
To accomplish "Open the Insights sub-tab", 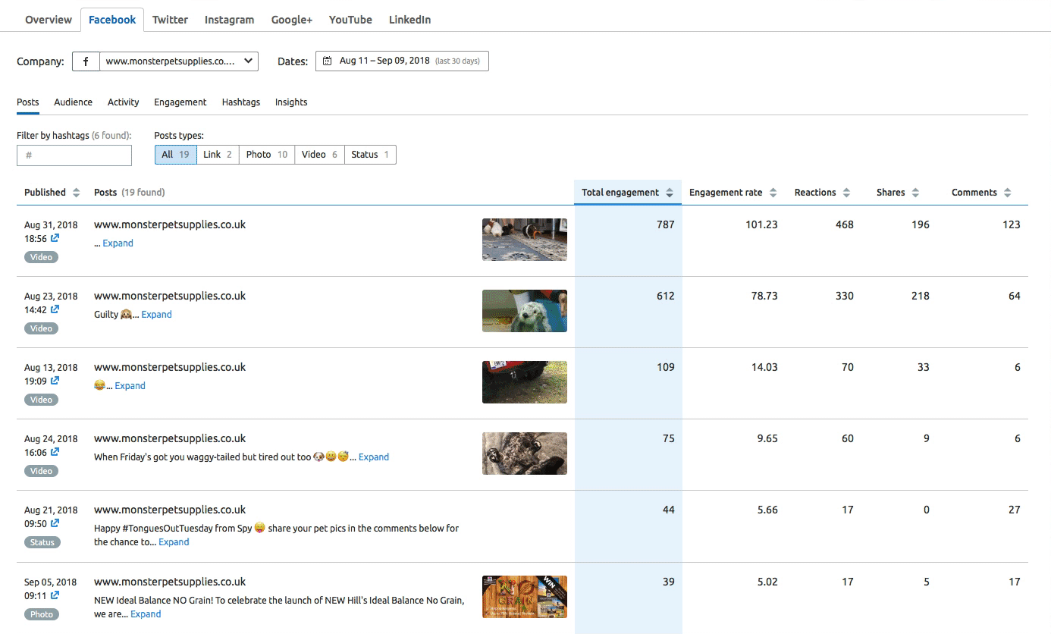I will click(x=291, y=102).
